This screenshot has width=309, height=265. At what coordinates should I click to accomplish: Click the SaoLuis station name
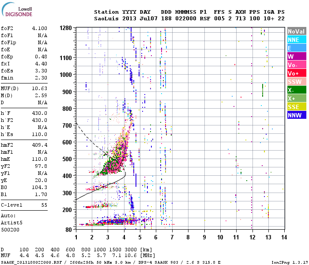tap(106, 19)
